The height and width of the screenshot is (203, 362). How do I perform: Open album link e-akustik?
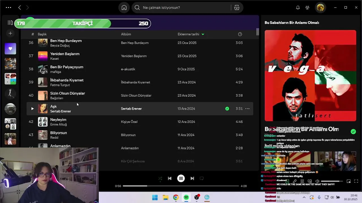point(128,69)
